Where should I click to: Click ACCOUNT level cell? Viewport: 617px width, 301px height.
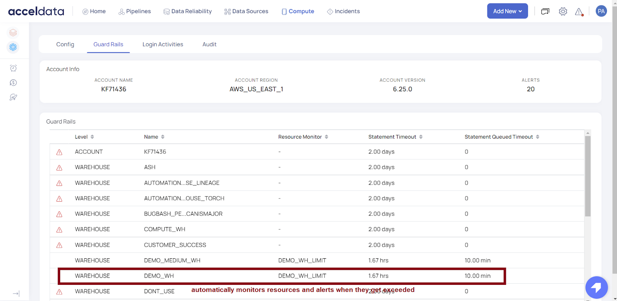tap(89, 152)
